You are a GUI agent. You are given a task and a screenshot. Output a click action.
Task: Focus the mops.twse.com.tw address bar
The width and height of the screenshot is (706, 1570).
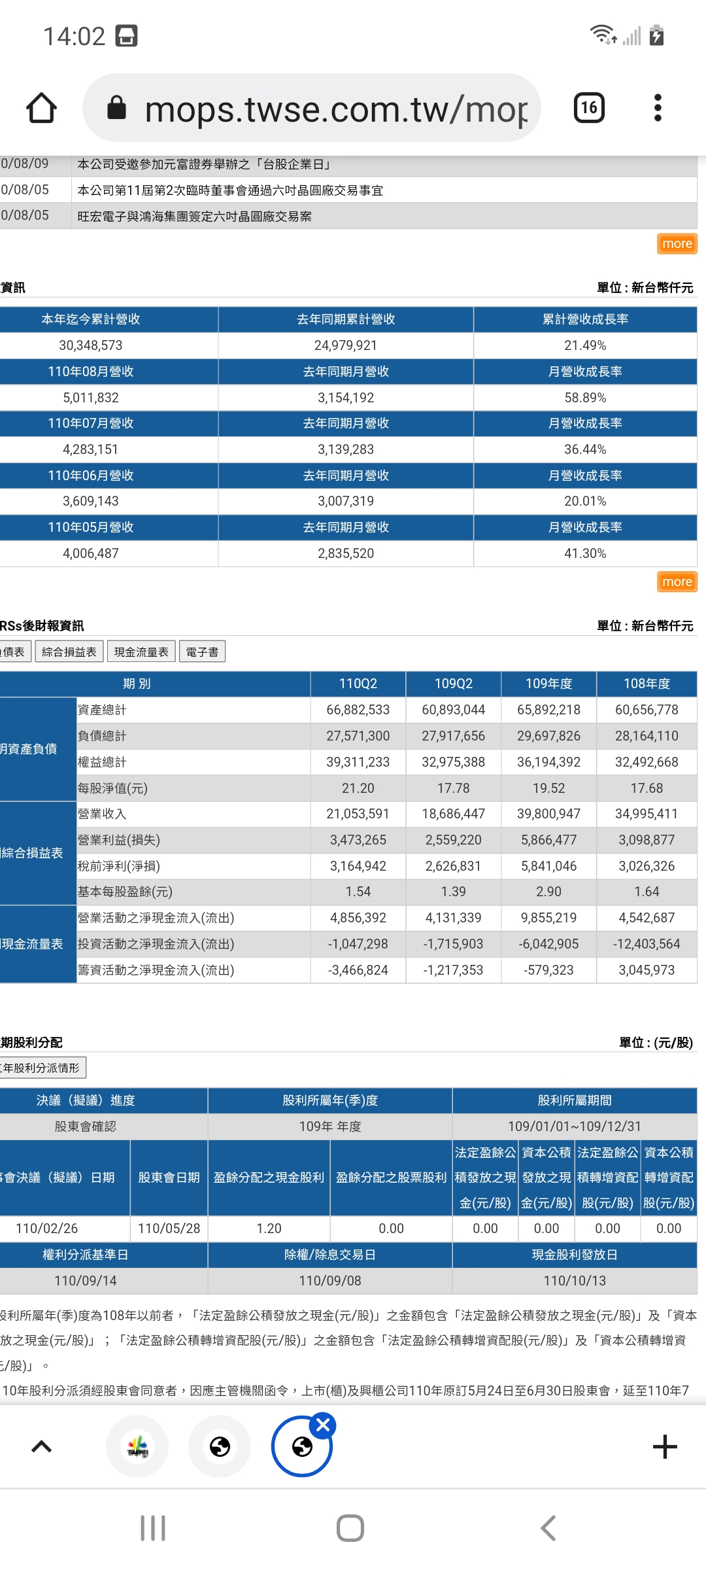click(x=311, y=108)
